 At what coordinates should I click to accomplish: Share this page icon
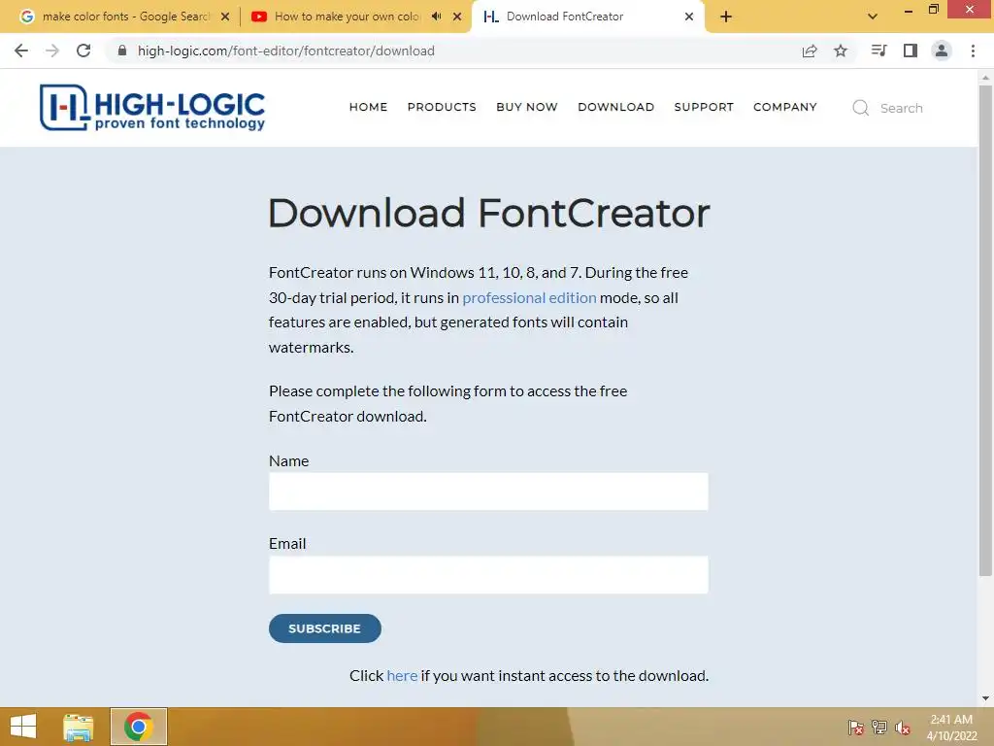click(x=810, y=51)
